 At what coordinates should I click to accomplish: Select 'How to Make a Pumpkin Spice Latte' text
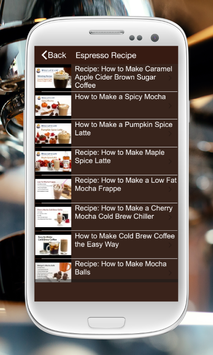click(x=124, y=129)
